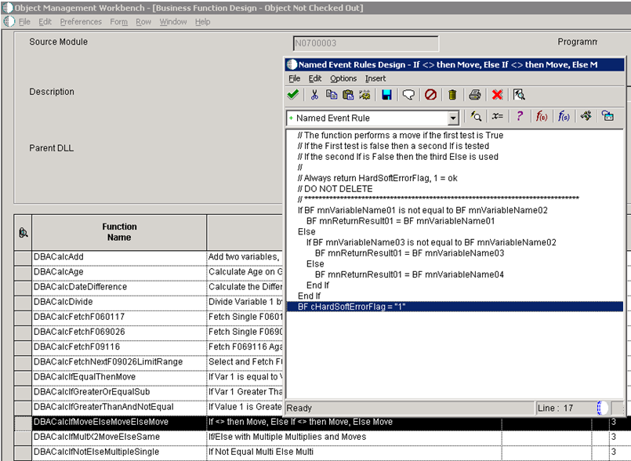Click the 'Add two variables' description cell
This screenshot has height=461, width=631.
point(245,257)
